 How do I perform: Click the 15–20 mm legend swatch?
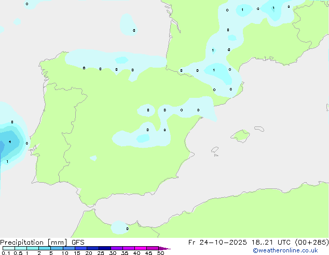click(x=81, y=248)
